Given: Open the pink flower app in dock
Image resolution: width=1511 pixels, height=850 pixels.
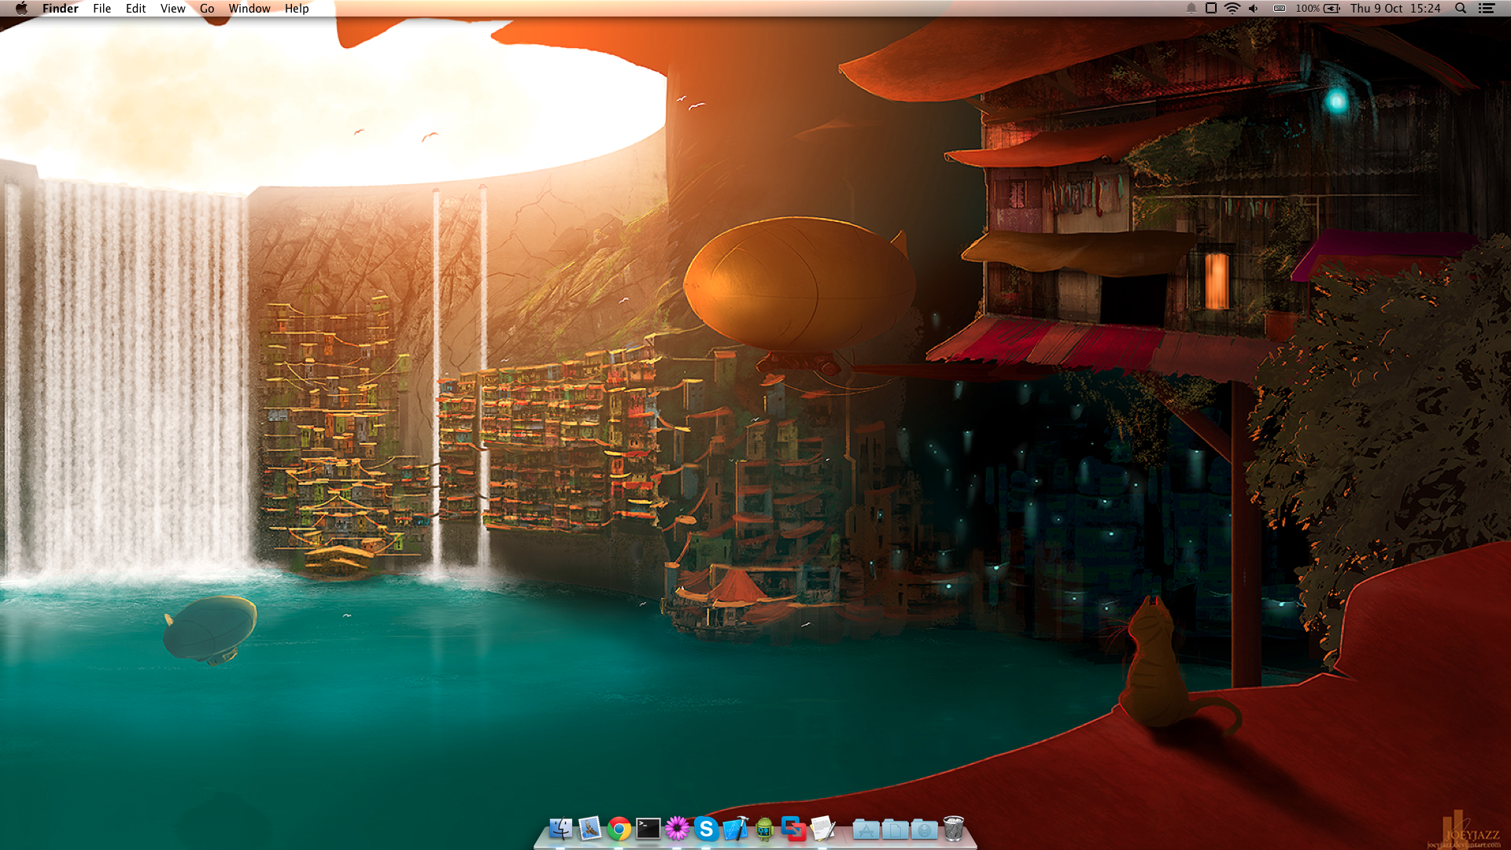Looking at the screenshot, I should click(677, 829).
